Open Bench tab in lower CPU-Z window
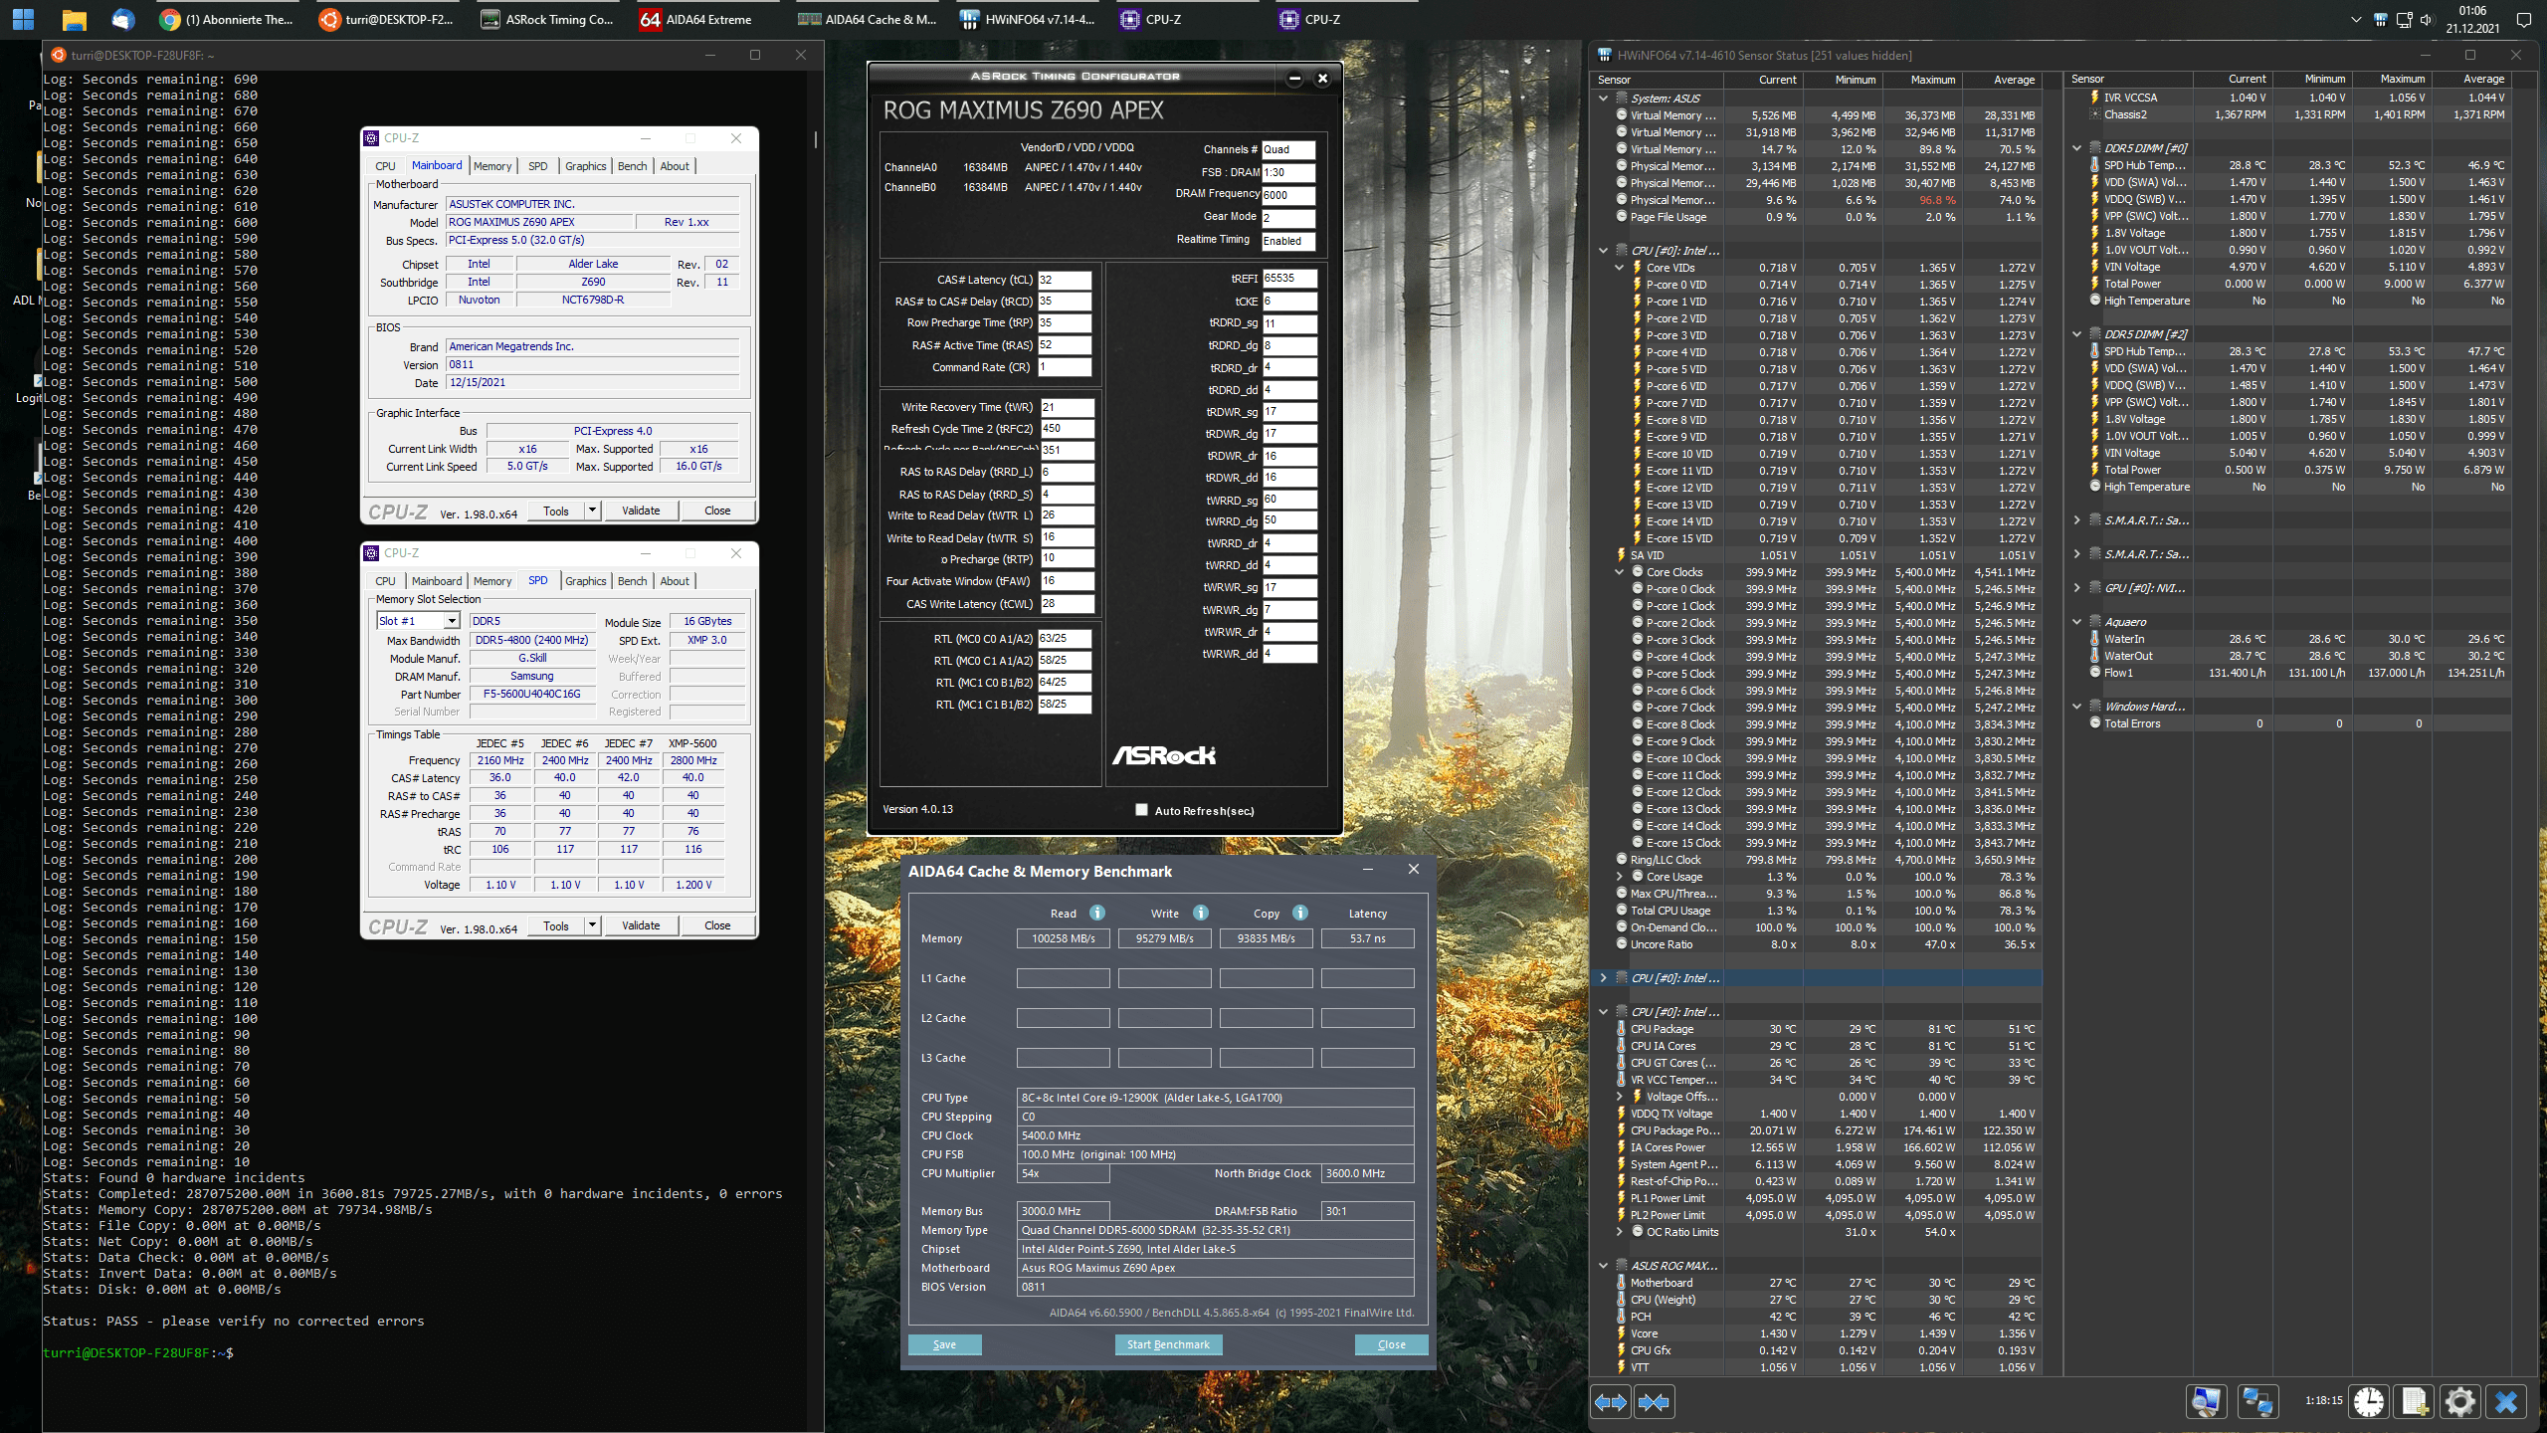 tap(632, 581)
